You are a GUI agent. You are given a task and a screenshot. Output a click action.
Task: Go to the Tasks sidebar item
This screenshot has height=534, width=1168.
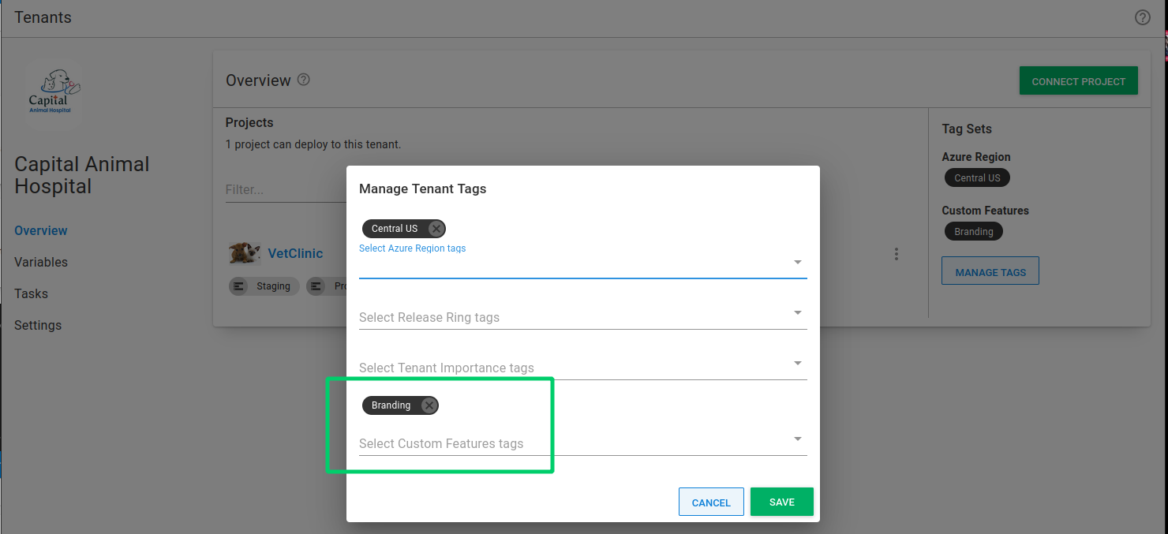32,293
